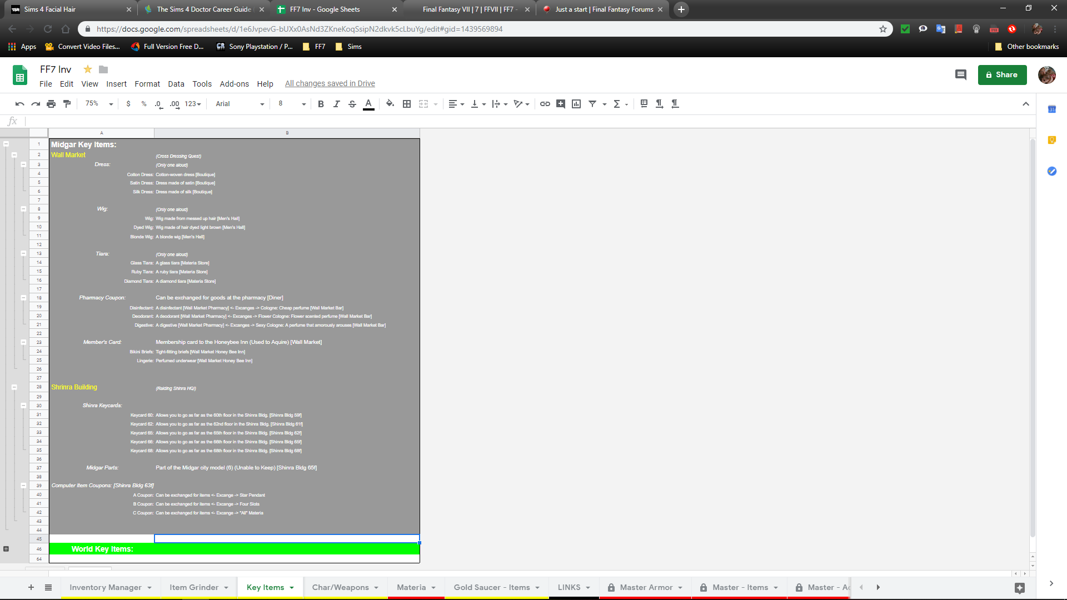The height and width of the screenshot is (600, 1067).
Task: Insert a chart
Action: [x=576, y=104]
